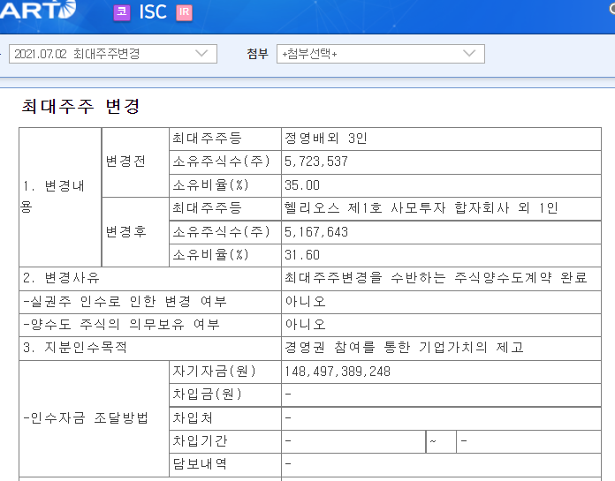Click the 변경전 cell
This screenshot has height=481, width=615.
(x=135, y=162)
